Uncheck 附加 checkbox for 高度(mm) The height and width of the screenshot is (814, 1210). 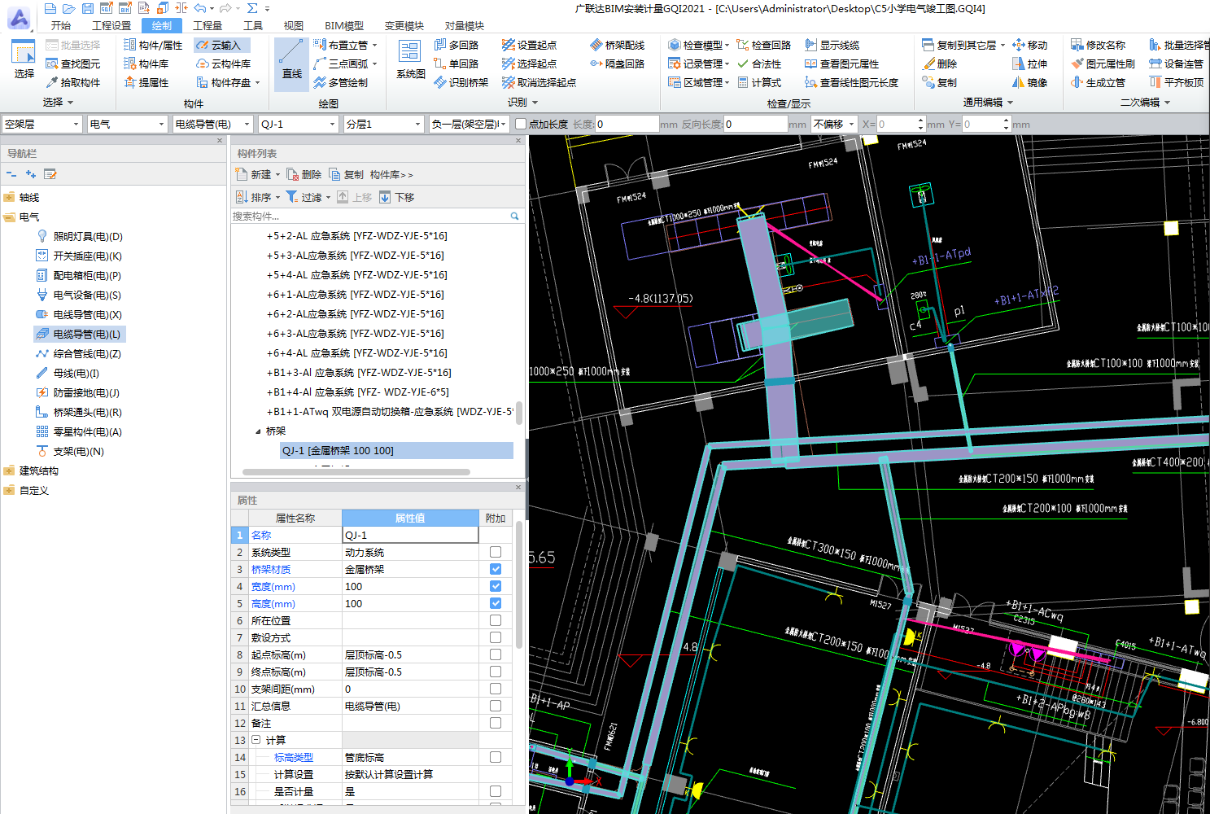point(496,603)
